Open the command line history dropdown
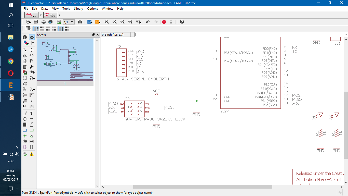Viewport: 348px width, 196px height. tap(346, 34)
